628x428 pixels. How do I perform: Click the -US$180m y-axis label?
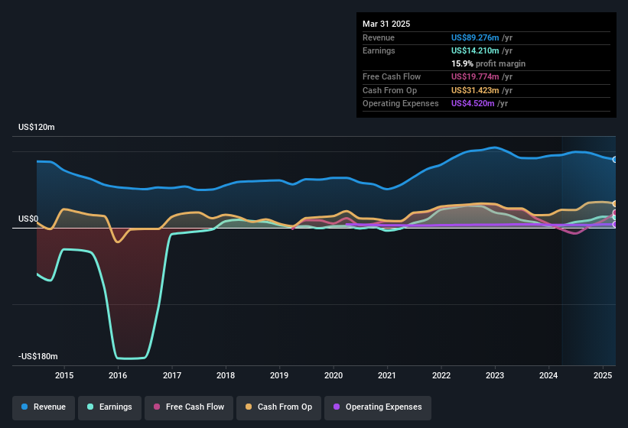click(38, 356)
